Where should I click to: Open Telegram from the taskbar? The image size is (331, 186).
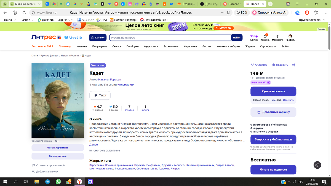point(47,182)
